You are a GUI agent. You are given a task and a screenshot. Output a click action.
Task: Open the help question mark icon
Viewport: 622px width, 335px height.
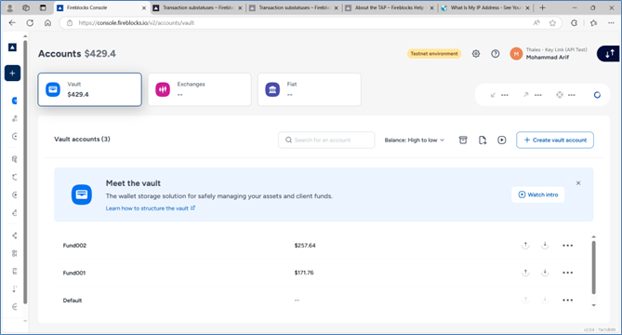coord(495,54)
